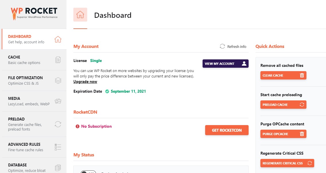The height and width of the screenshot is (173, 326).
Task: Click Regenerate Critical CSS button
Action: click(x=287, y=163)
